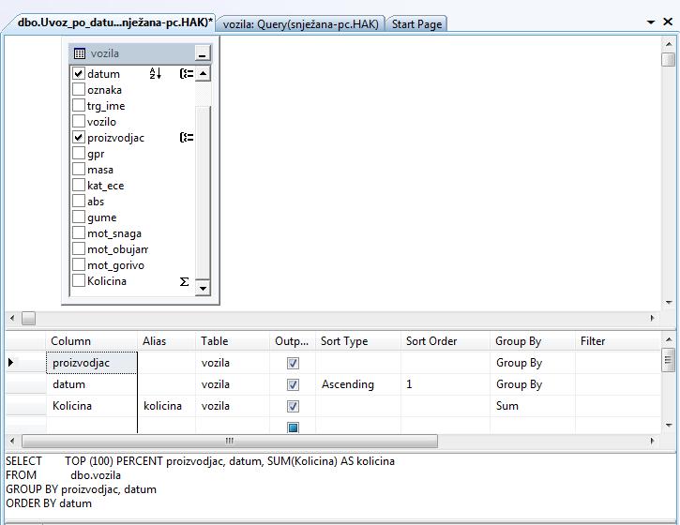Open the sort order cell showing 1
The image size is (680, 525).
446,384
